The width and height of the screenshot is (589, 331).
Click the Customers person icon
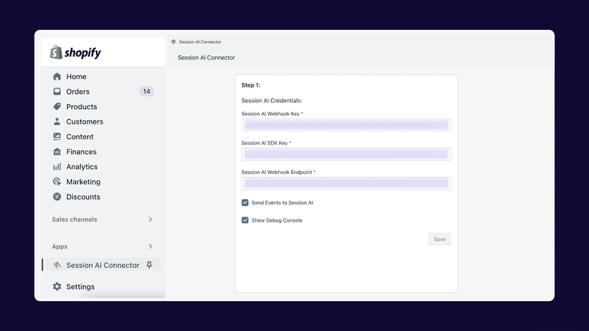[x=57, y=121]
